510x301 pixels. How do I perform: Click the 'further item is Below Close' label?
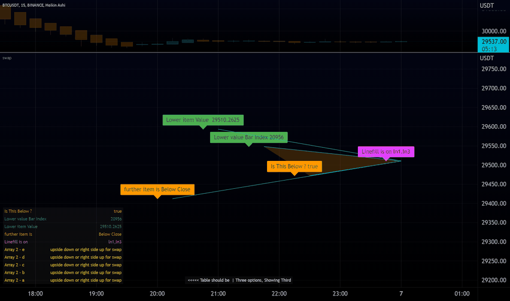157,189
